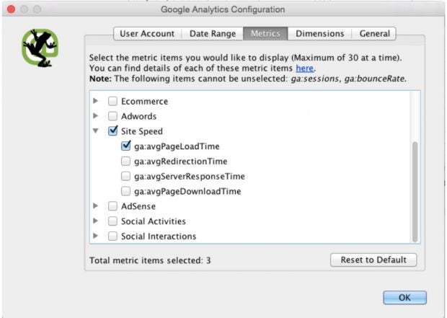Click the 'Ecommerce' label text

(x=144, y=102)
